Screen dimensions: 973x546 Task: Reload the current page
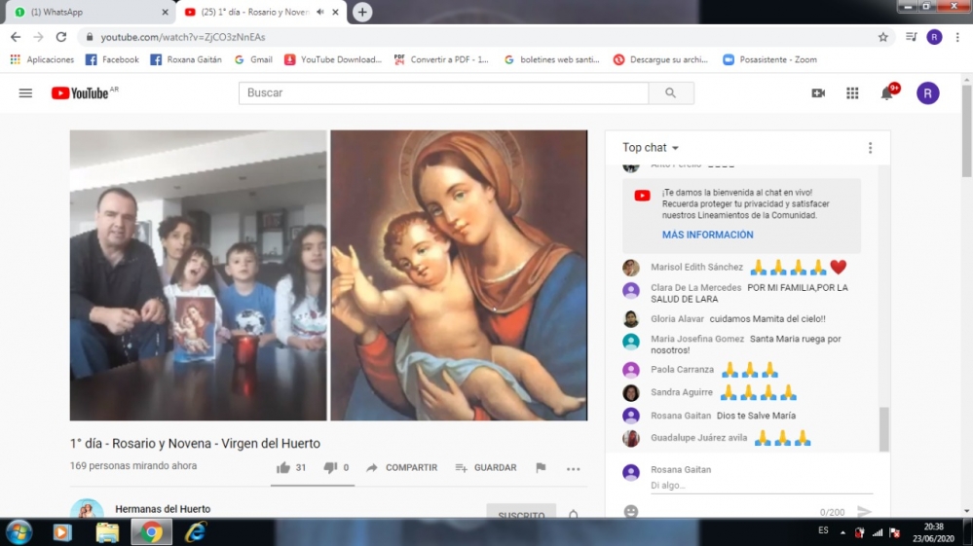coord(61,37)
